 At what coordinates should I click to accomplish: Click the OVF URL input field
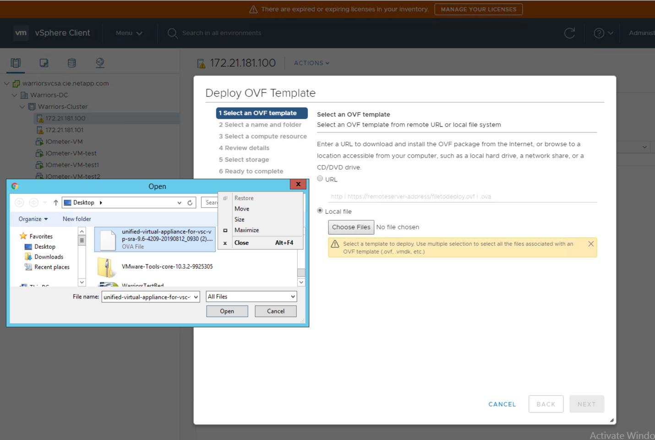[462, 196]
